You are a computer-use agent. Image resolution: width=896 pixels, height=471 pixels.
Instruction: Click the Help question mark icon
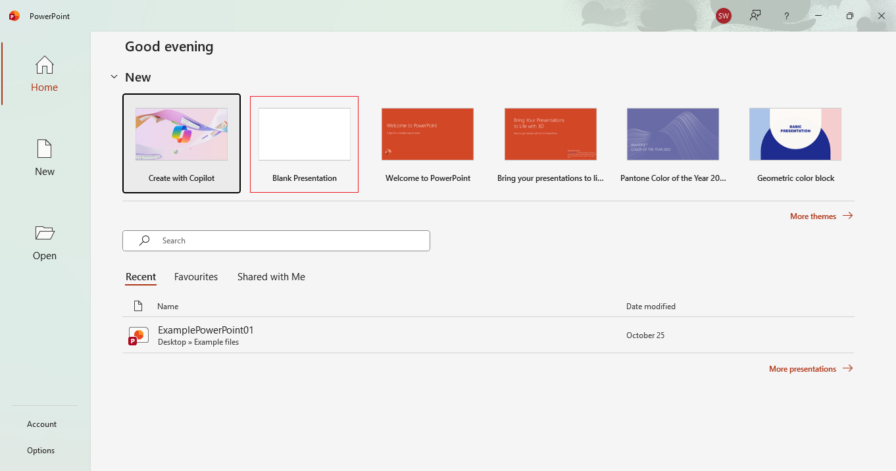point(787,16)
